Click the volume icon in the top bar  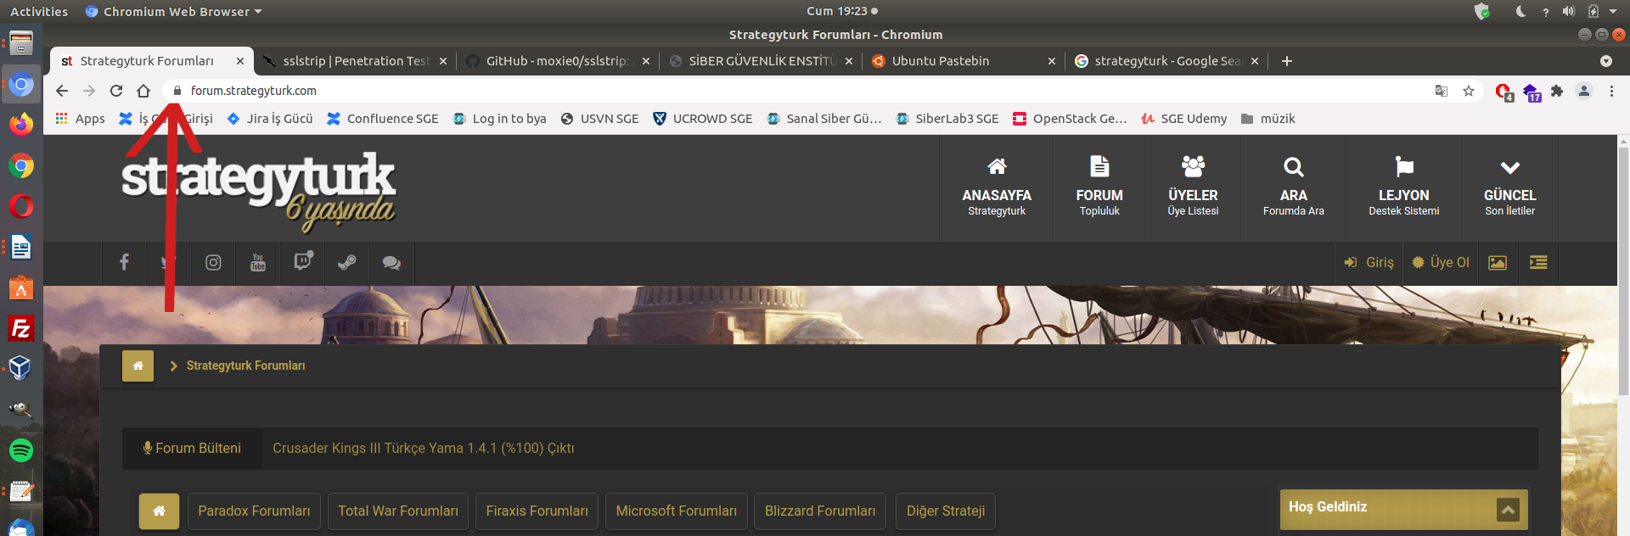(x=1568, y=11)
